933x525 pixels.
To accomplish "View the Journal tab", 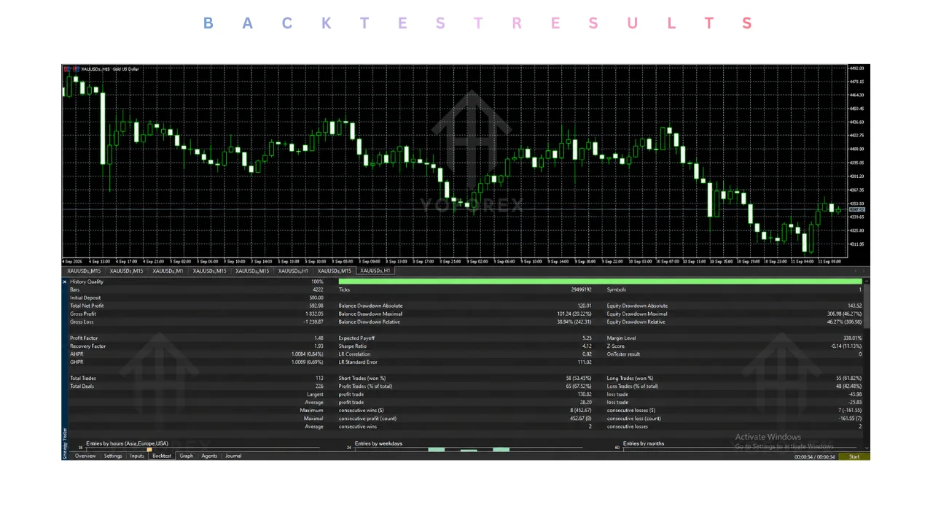I will pyautogui.click(x=233, y=456).
